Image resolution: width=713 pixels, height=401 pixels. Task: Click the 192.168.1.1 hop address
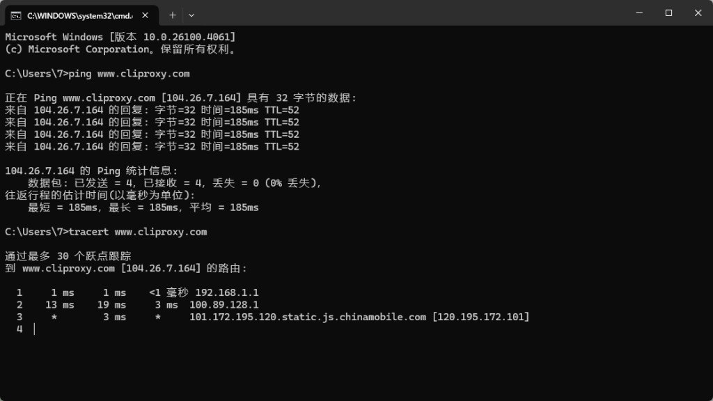(227, 293)
